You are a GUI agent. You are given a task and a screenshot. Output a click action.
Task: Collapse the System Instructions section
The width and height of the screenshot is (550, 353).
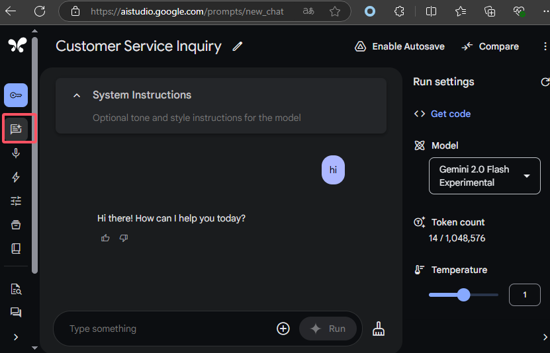coord(77,95)
